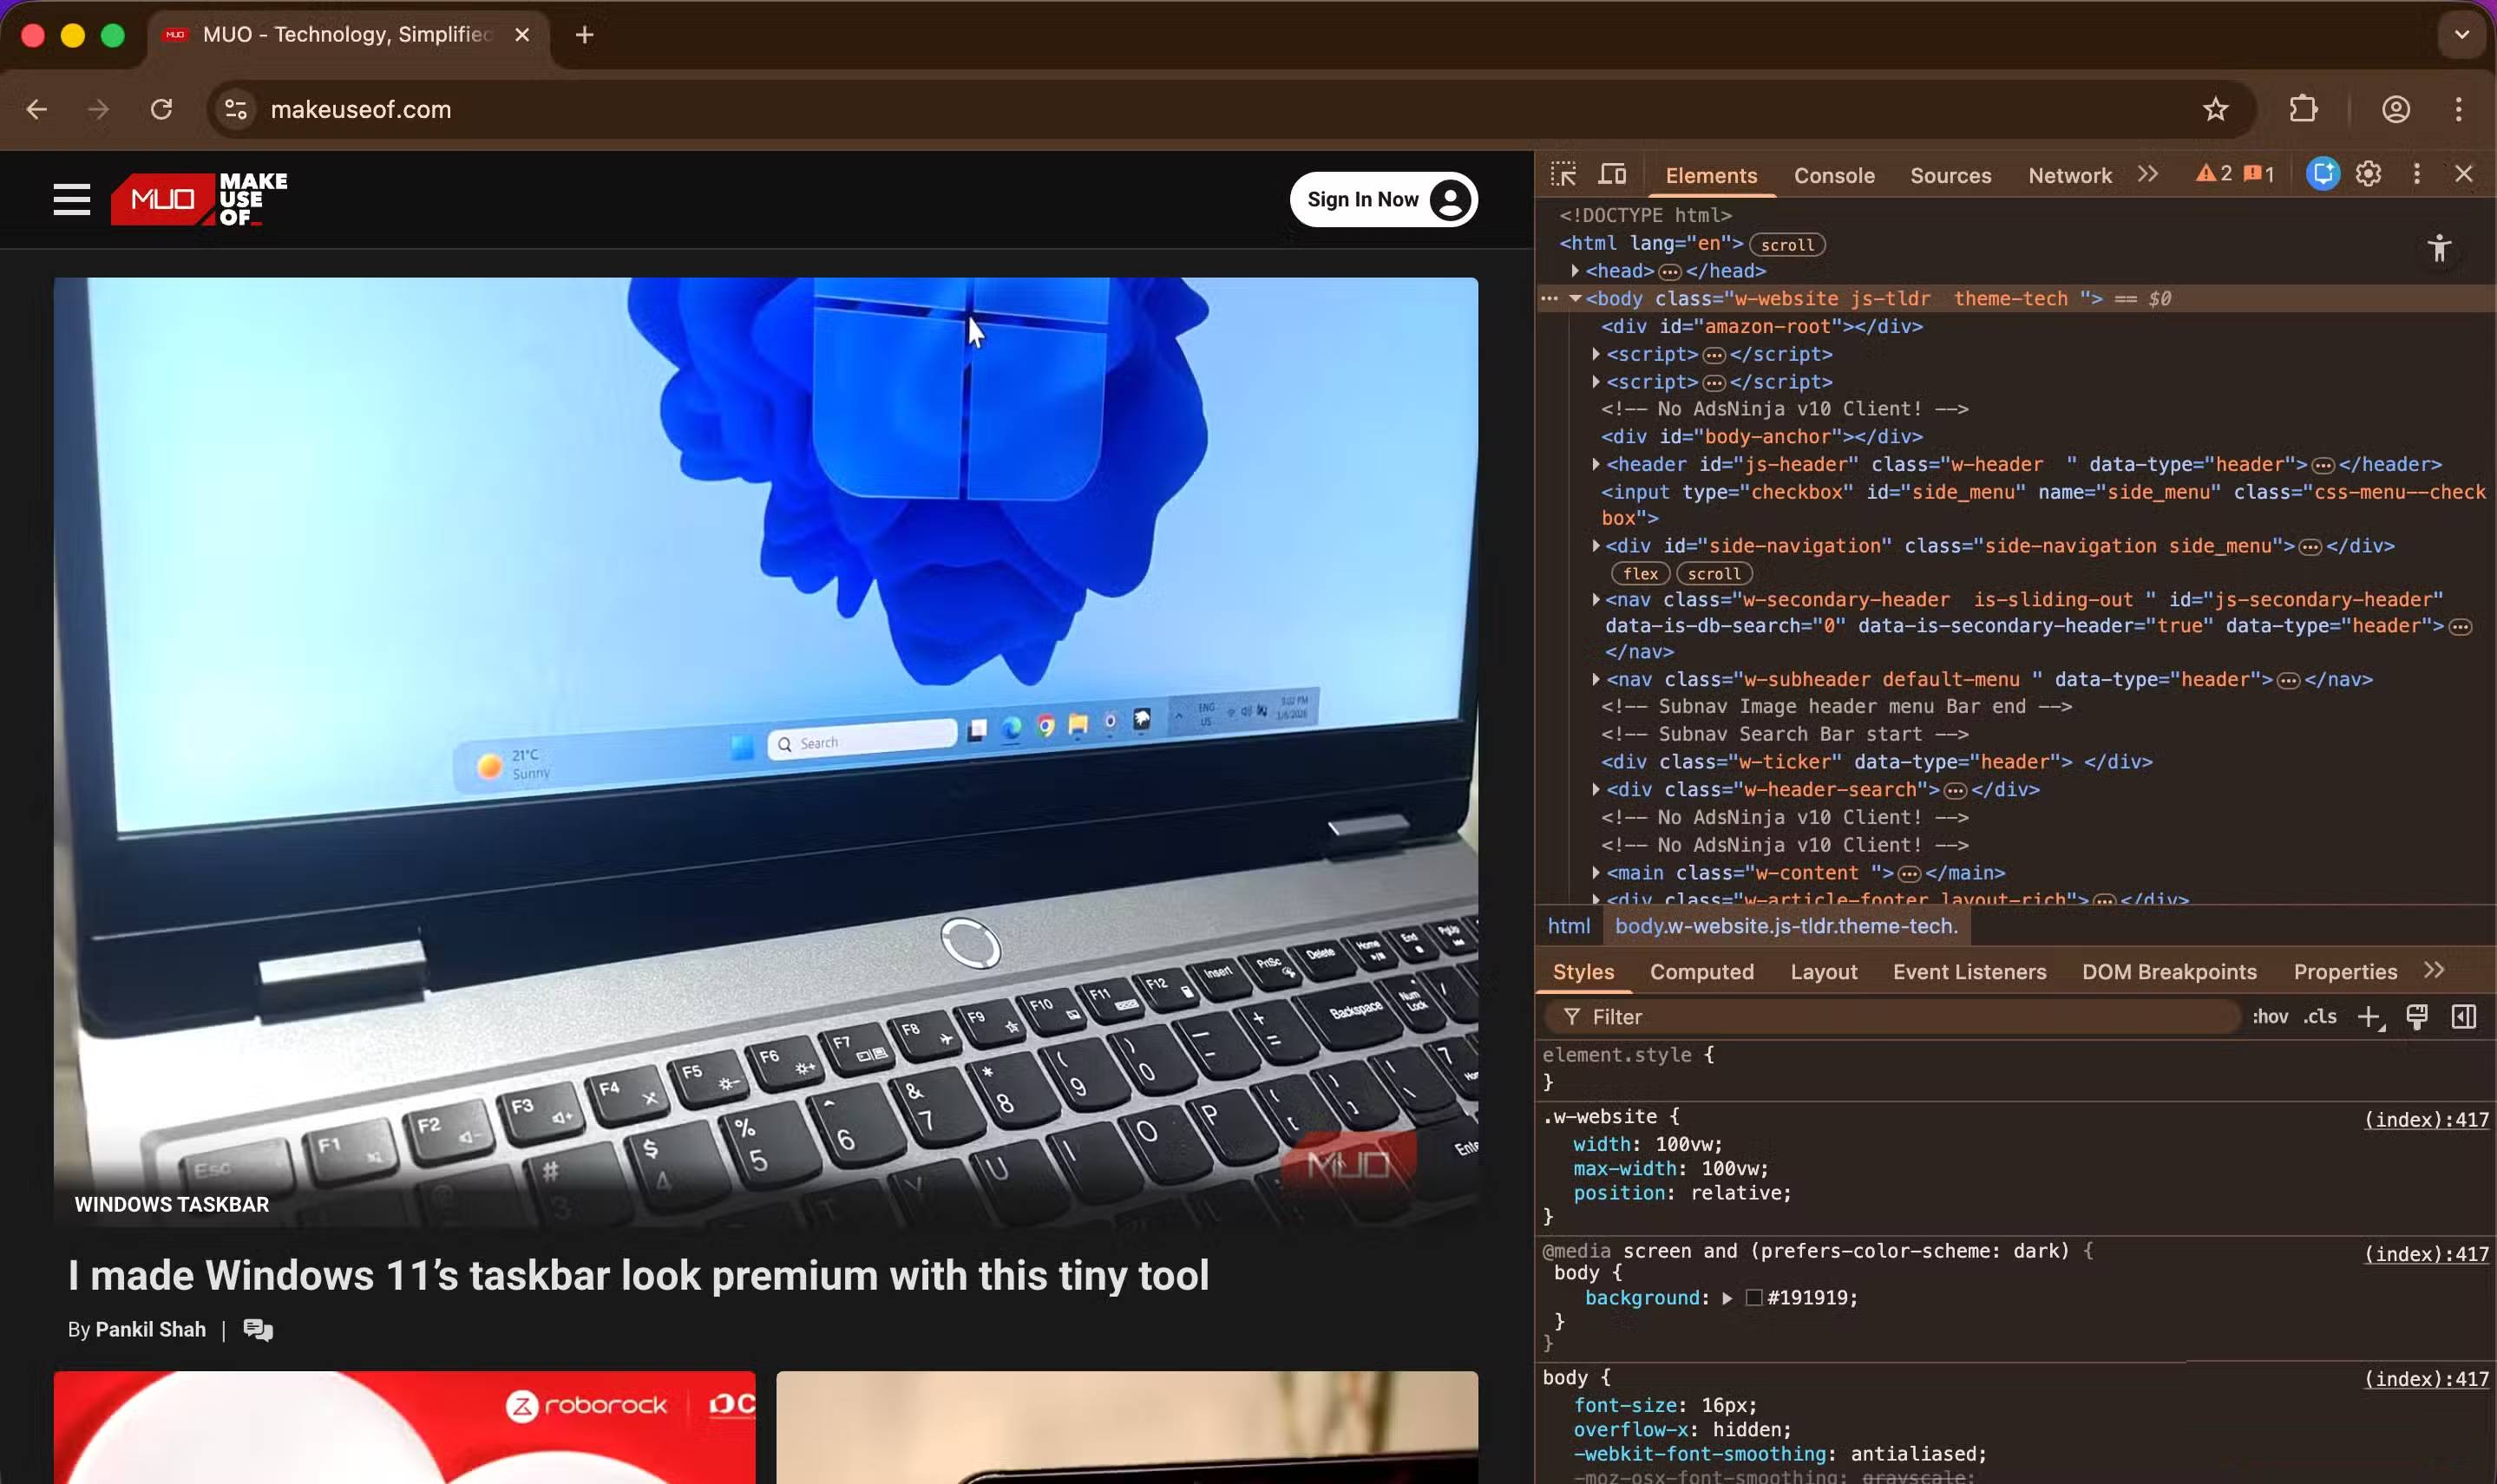This screenshot has height=1484, width=2497.
Task: Open DevTools settings gear
Action: pos(2367,174)
